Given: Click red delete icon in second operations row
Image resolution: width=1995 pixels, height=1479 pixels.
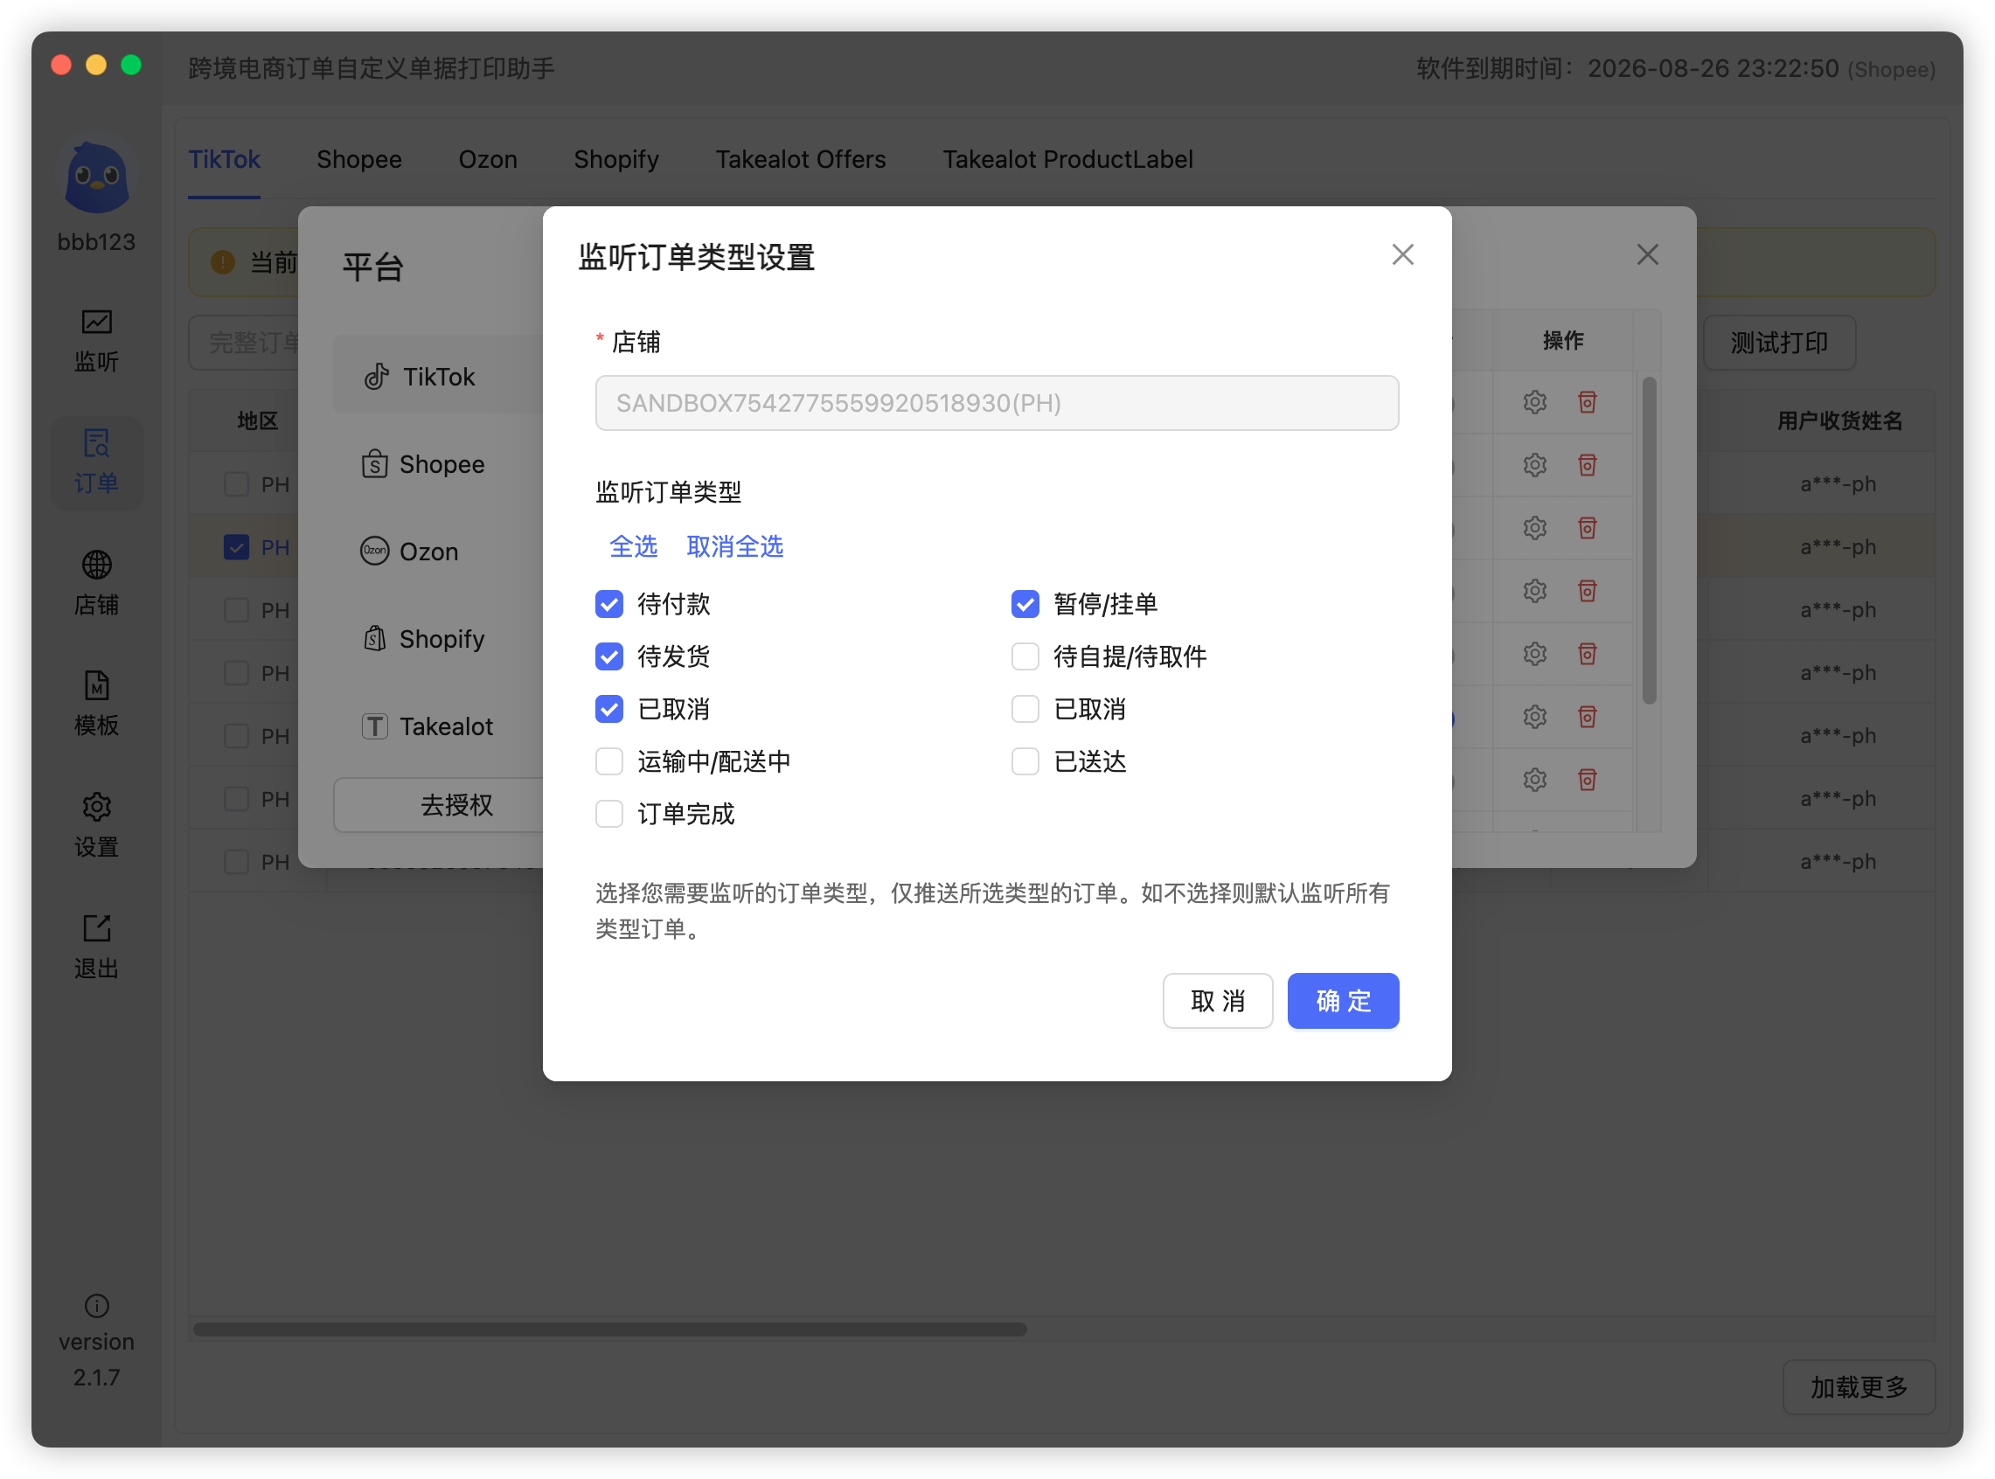Looking at the screenshot, I should pyautogui.click(x=1587, y=465).
